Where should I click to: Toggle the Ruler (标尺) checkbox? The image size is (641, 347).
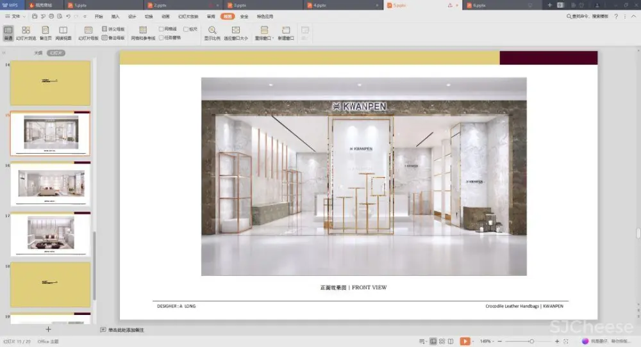click(185, 29)
